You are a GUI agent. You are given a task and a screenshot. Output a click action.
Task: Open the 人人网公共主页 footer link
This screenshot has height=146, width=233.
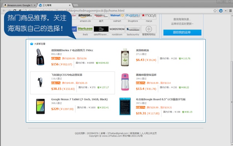149,133
